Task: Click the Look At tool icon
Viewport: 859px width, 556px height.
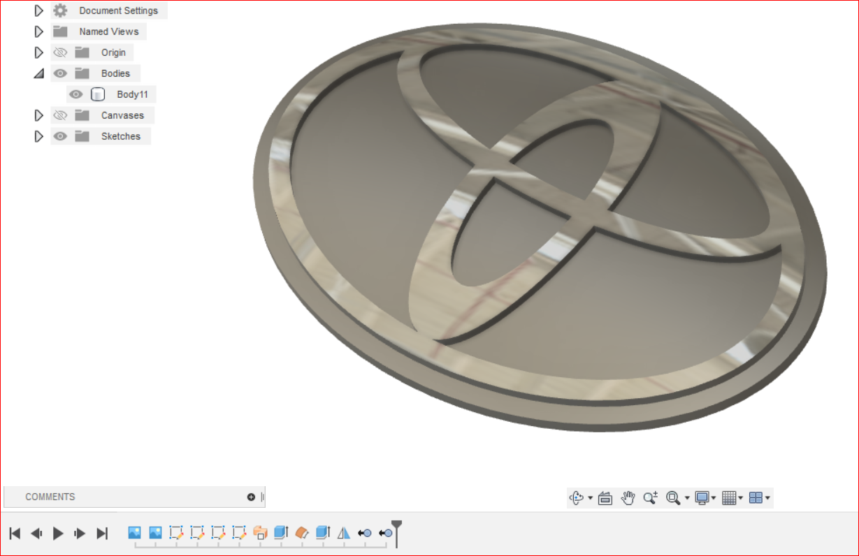Action: pyautogui.click(x=604, y=497)
